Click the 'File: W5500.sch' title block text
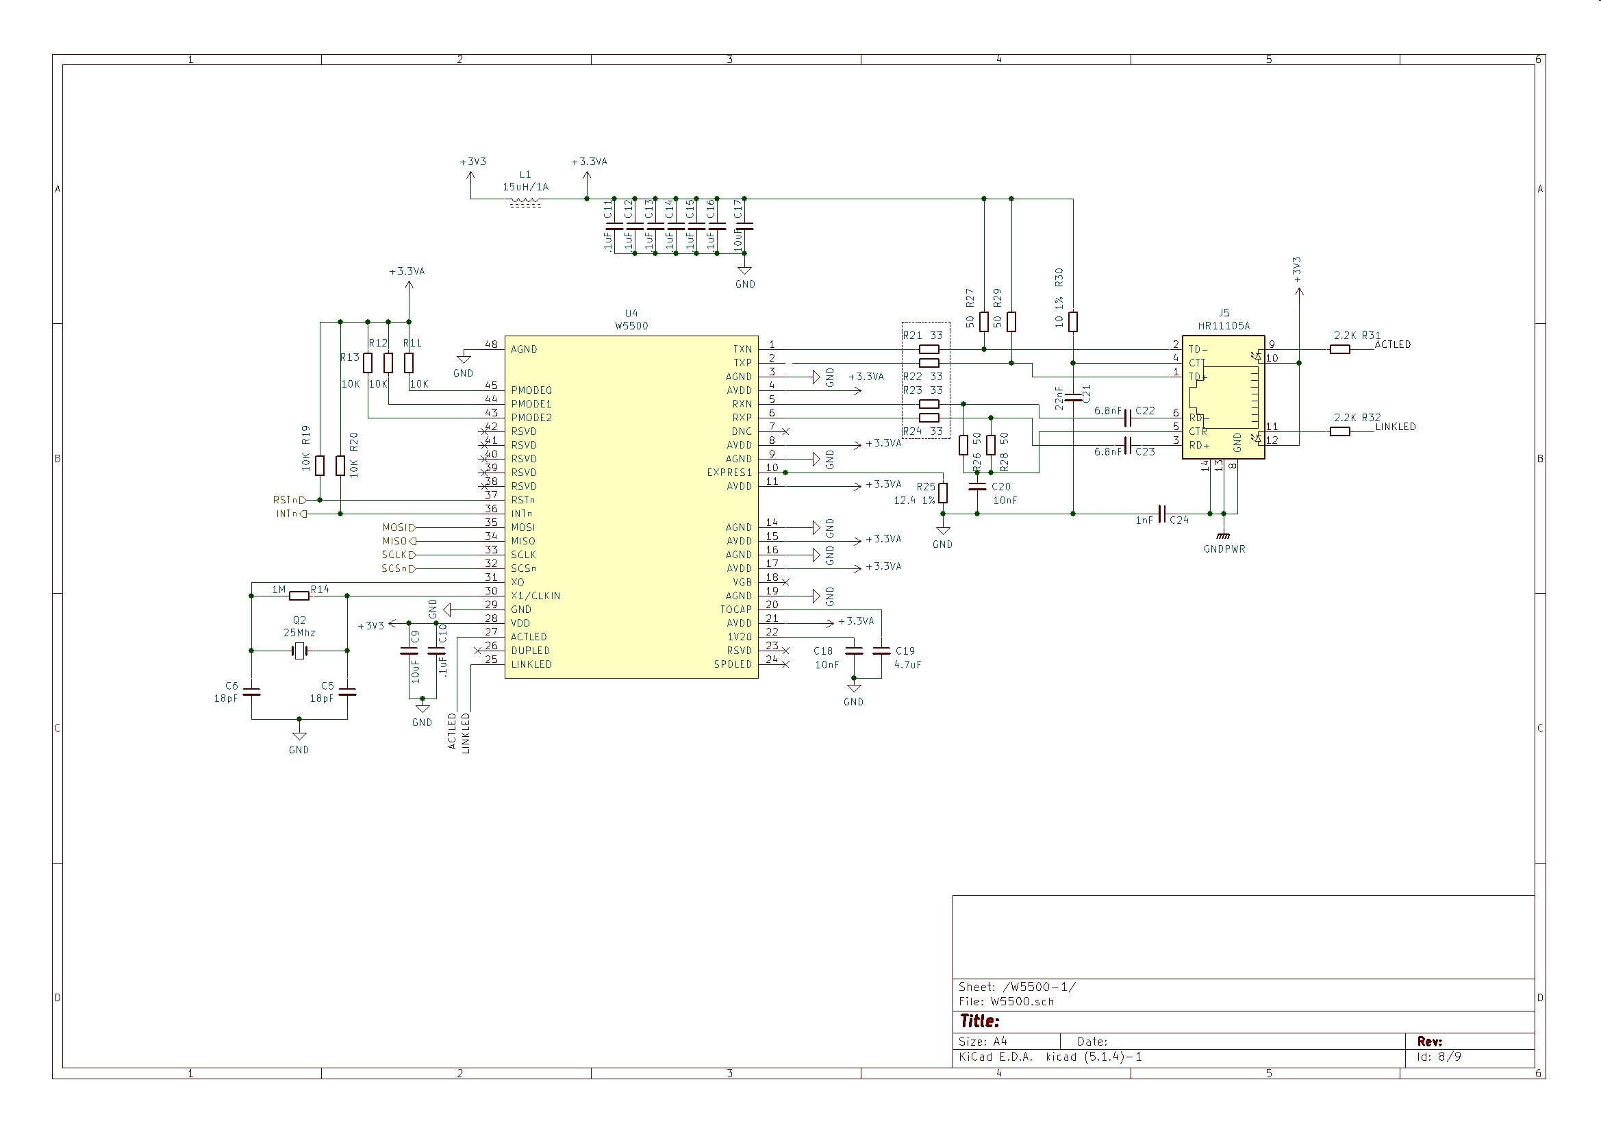The width and height of the screenshot is (1601, 1132). pyautogui.click(x=1006, y=1002)
